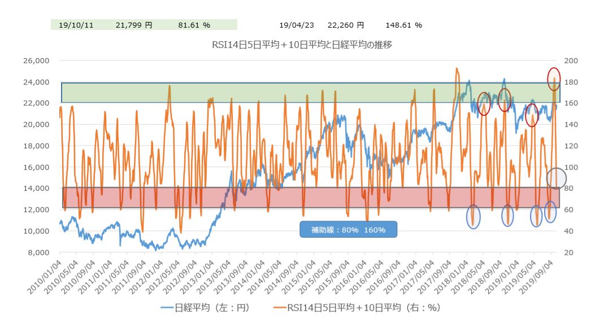Click the right axis label 20
The width and height of the screenshot is (613, 323).
point(569,253)
